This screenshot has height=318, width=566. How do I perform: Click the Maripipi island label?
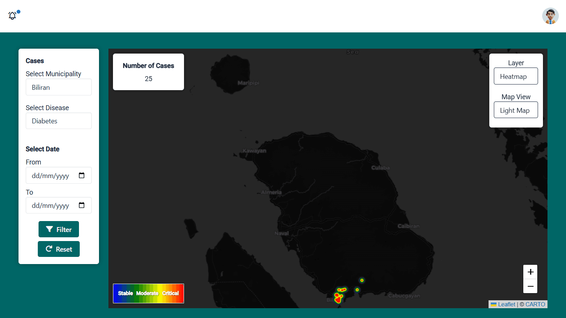click(248, 83)
